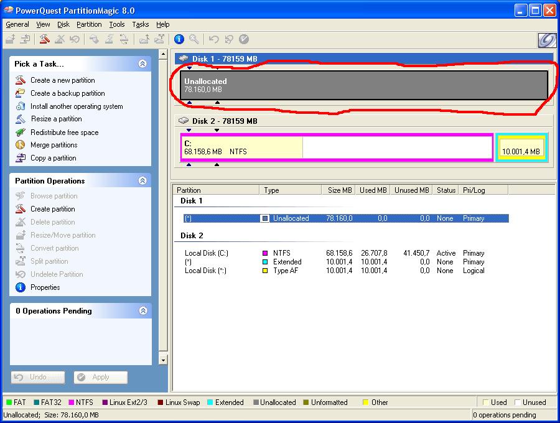
Task: Click the sidebar scrollbar down arrow
Action: pos(163,360)
